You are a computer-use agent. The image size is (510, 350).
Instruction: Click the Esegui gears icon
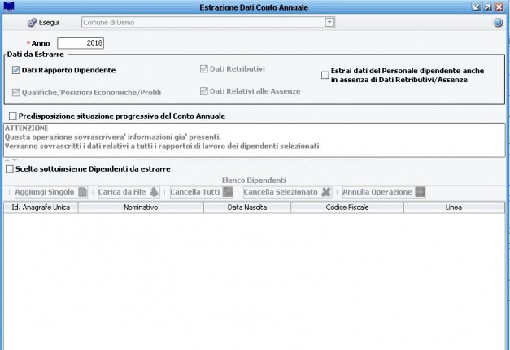pyautogui.click(x=32, y=23)
